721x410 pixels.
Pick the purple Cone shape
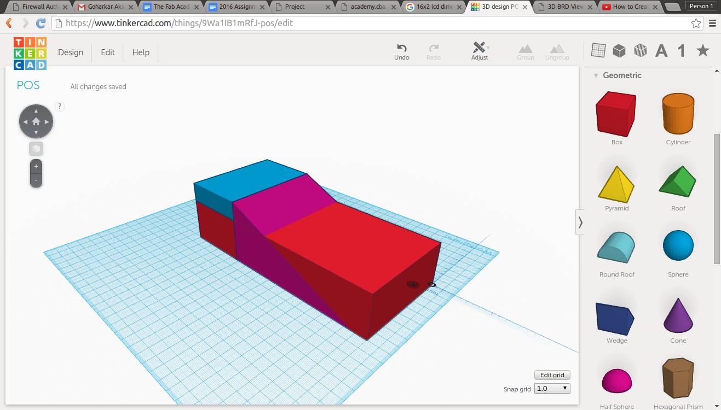point(678,315)
